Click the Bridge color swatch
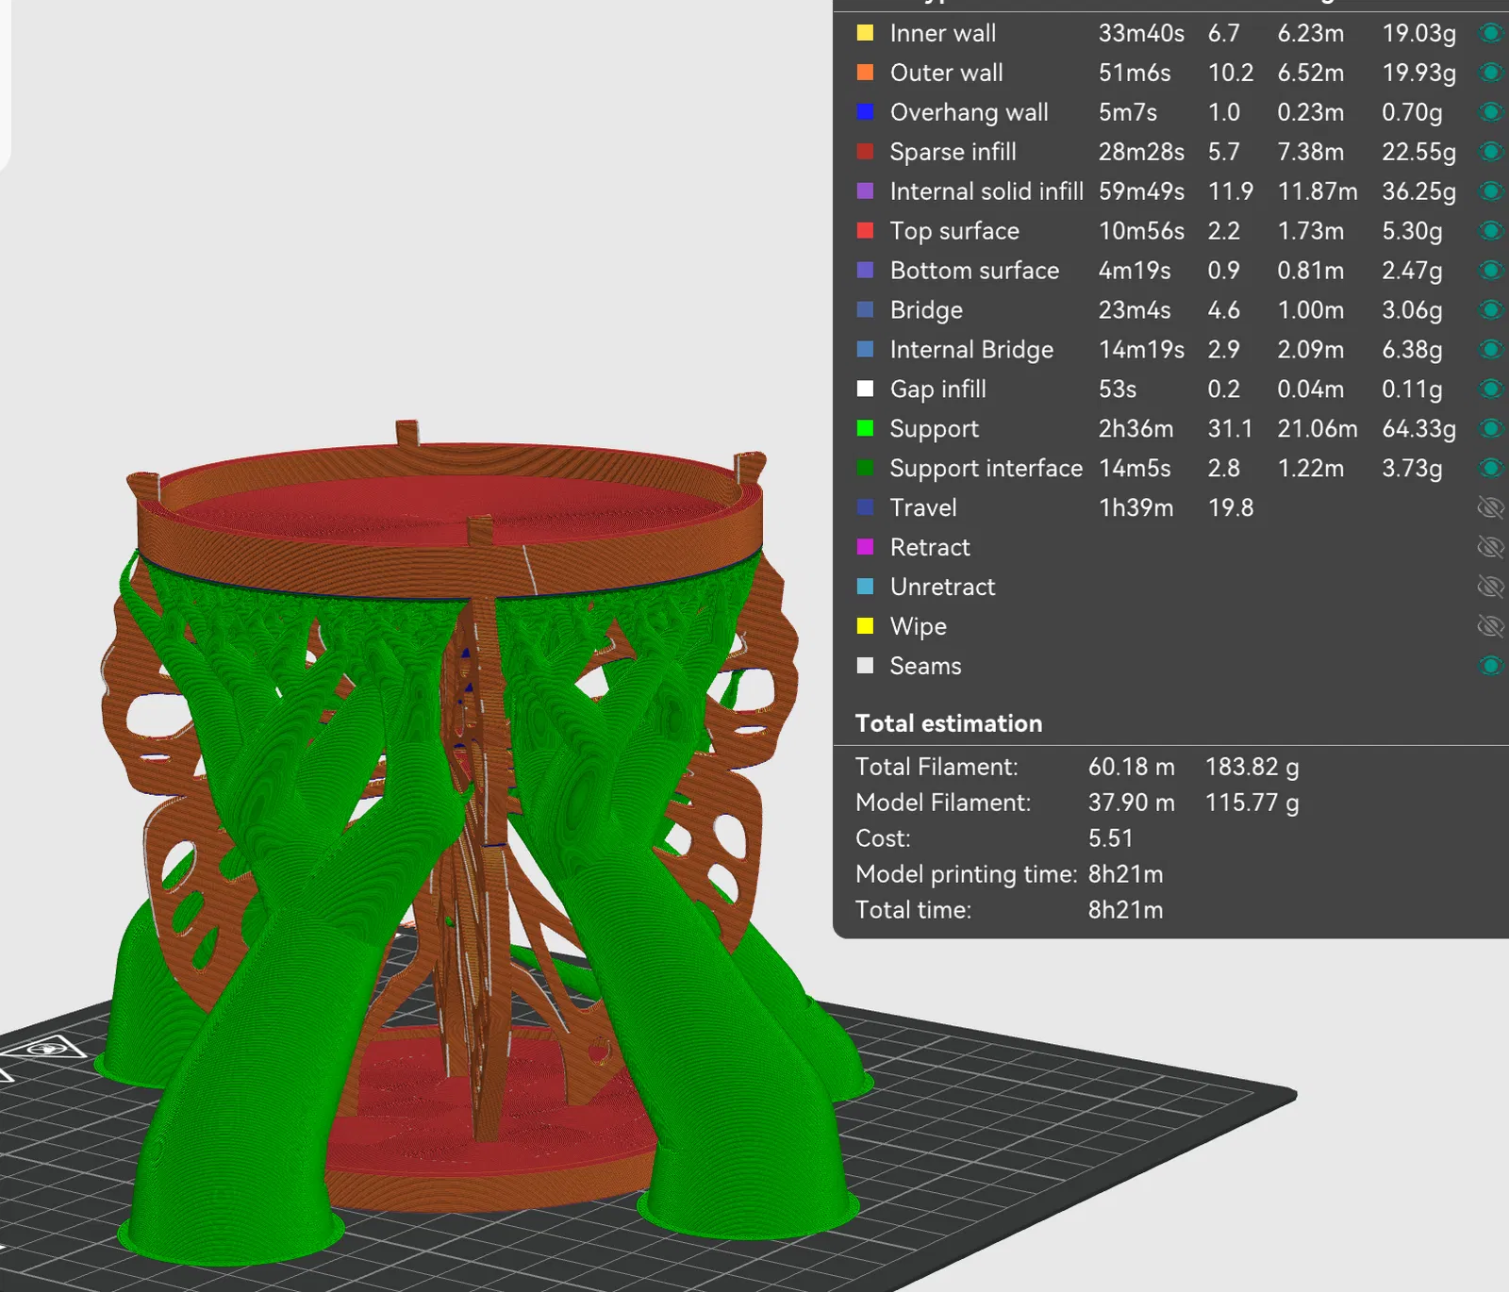Viewport: 1509px width, 1292px height. 865,310
